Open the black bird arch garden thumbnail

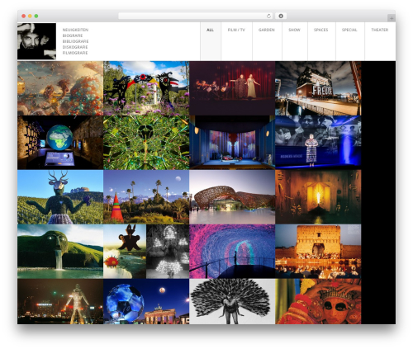[146, 88]
